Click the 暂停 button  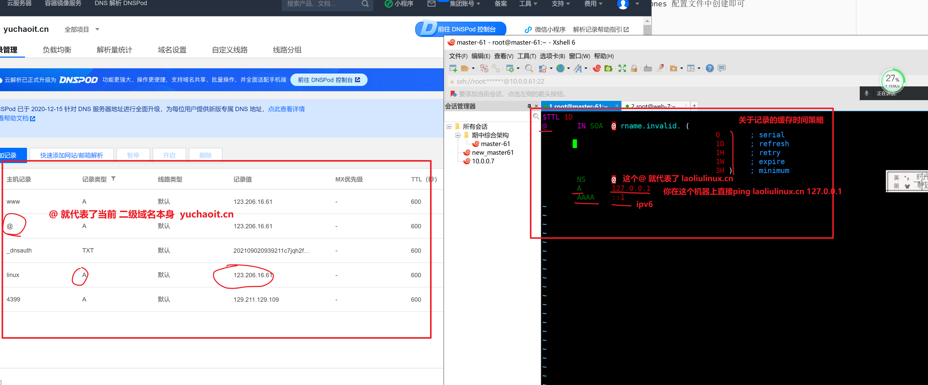[x=133, y=155]
